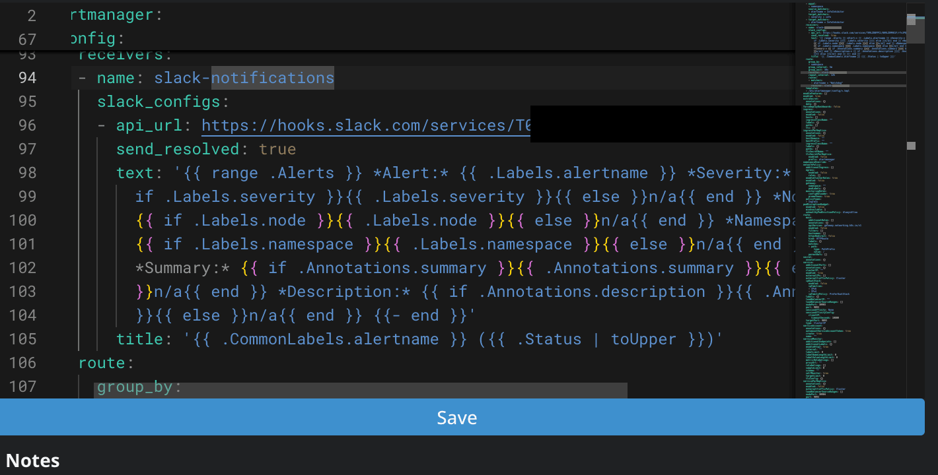
Task: Click the Notes section header
Action: [x=32, y=460]
